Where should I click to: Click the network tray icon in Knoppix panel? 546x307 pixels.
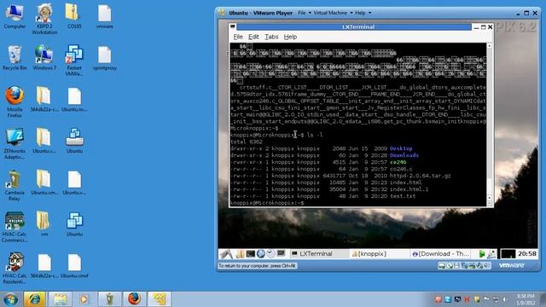pos(492,254)
